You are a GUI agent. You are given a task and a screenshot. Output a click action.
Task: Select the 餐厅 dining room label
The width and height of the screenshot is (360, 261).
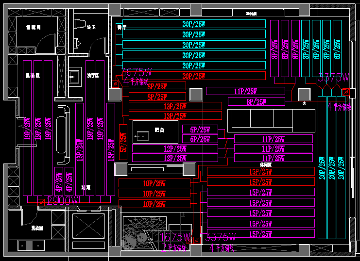[x=121, y=28]
